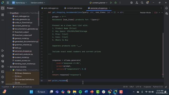Open more run actions menu
The height and width of the screenshot is (95, 169).
(x=120, y=3)
